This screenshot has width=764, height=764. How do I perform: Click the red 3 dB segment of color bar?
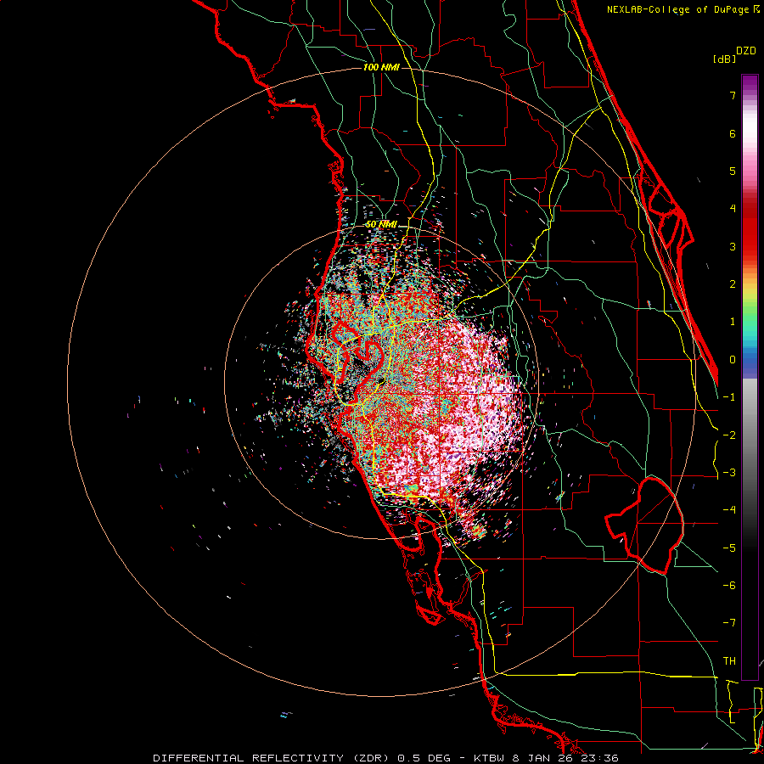pos(750,239)
